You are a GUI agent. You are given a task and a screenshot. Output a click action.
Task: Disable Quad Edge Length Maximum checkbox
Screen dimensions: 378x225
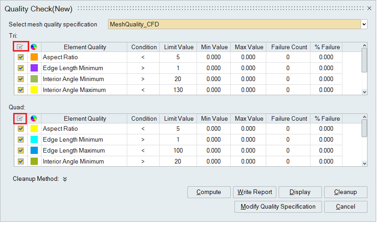click(x=20, y=151)
